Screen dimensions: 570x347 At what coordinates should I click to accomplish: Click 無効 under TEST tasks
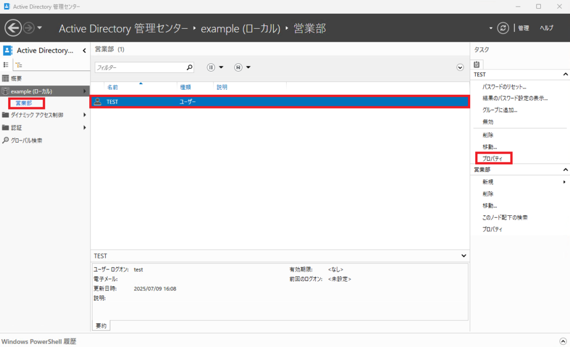pos(488,122)
